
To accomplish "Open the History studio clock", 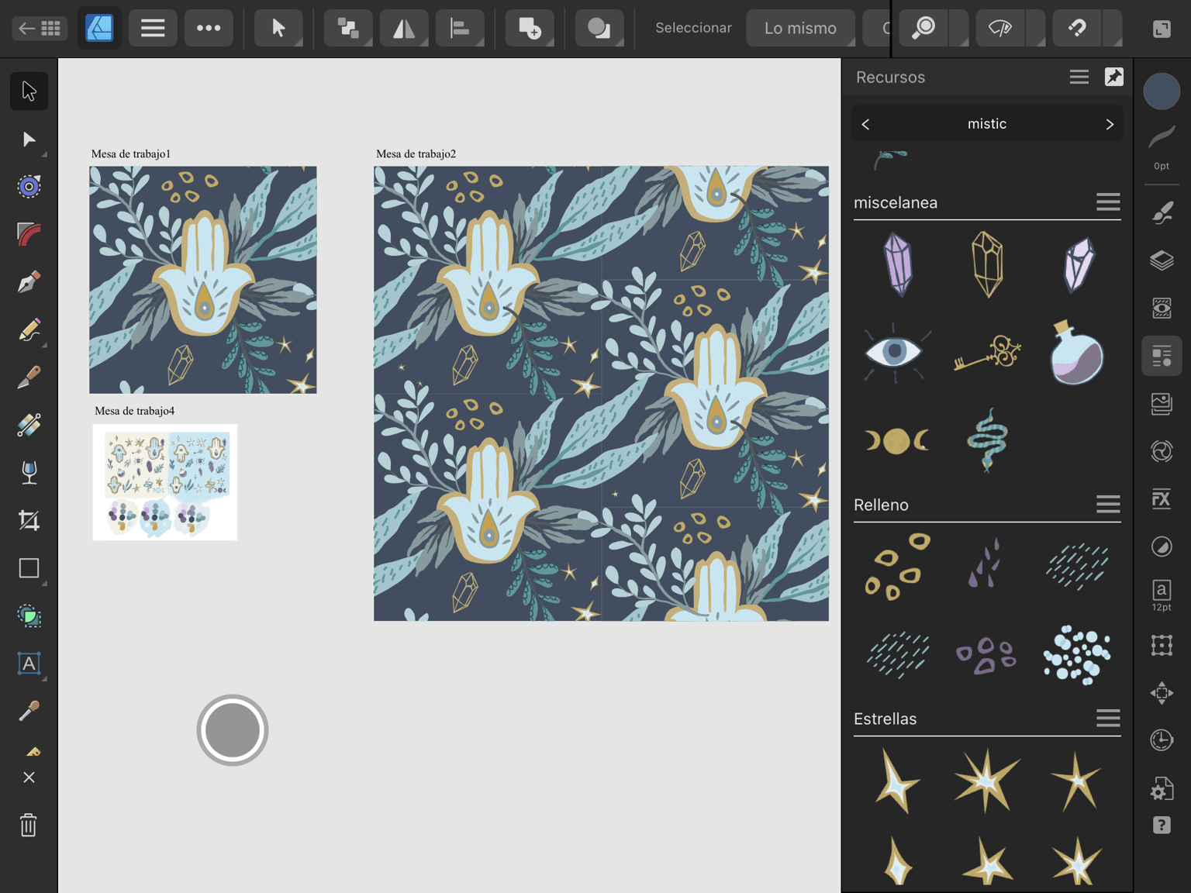I will coord(1162,740).
